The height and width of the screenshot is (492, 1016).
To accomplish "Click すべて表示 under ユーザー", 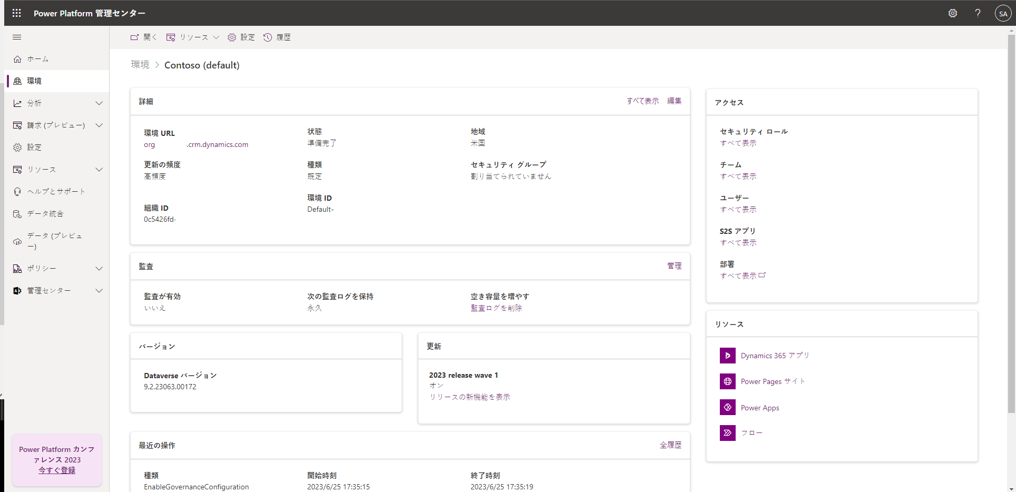I will pyautogui.click(x=738, y=210).
